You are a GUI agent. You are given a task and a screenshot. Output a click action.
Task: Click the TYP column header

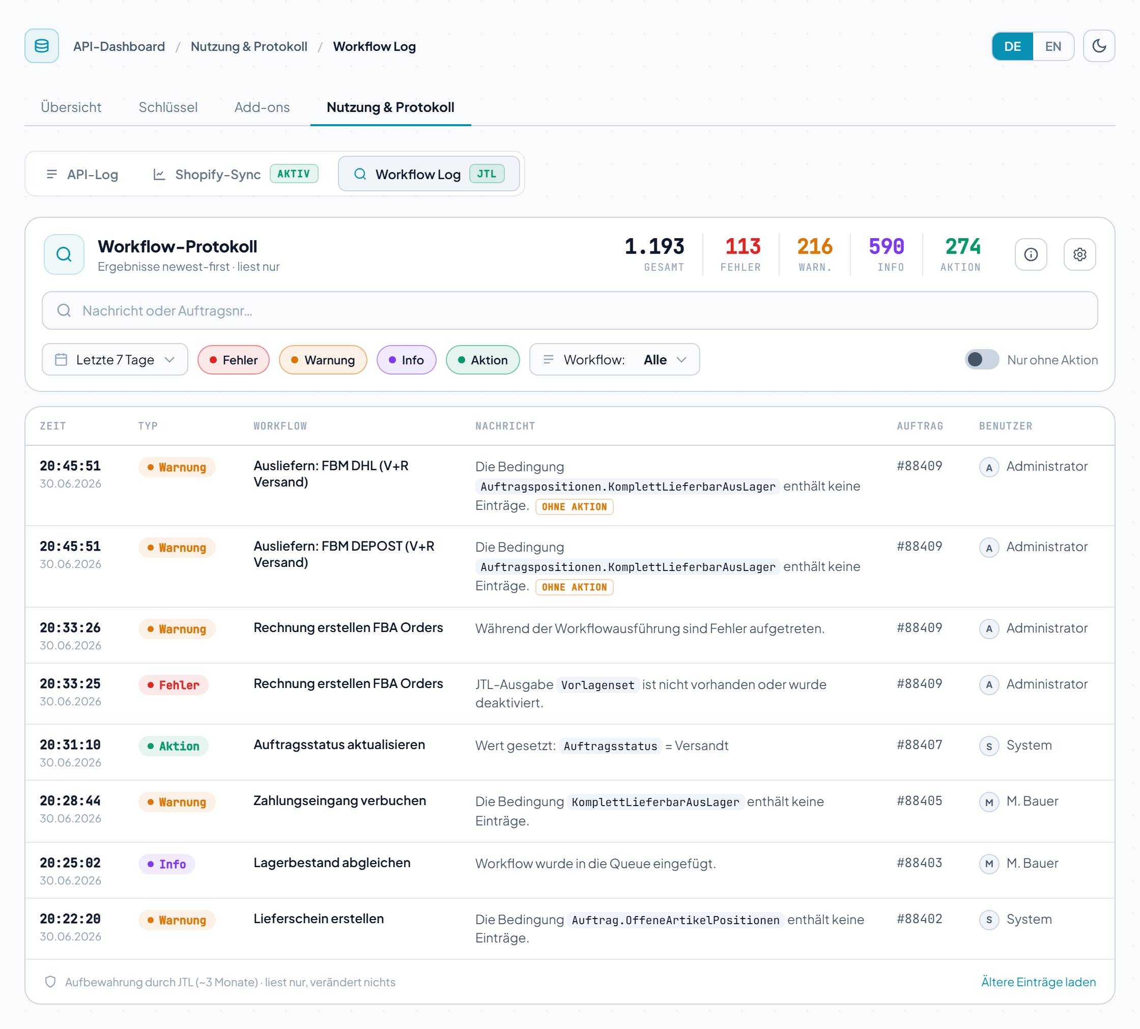tap(148, 426)
